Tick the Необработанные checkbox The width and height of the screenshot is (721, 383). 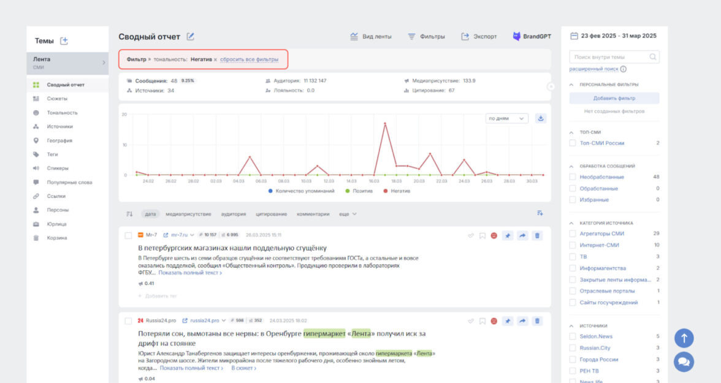coord(573,177)
